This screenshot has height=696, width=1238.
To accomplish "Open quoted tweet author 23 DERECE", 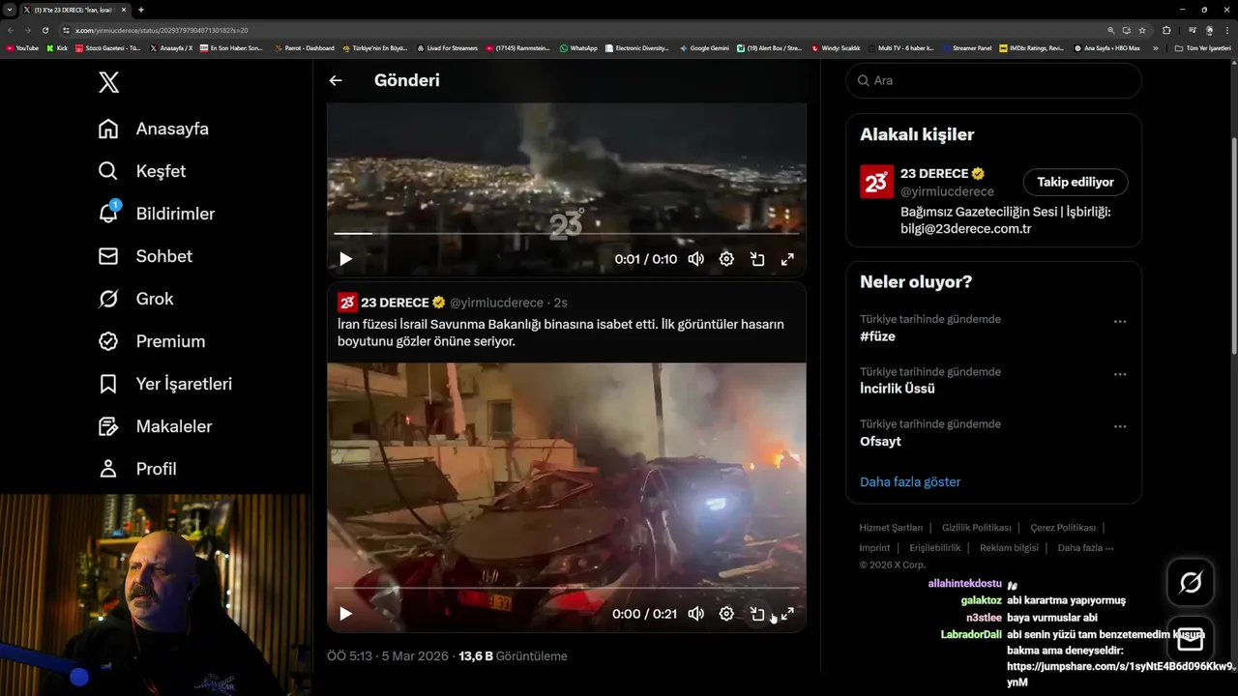I will tap(396, 303).
